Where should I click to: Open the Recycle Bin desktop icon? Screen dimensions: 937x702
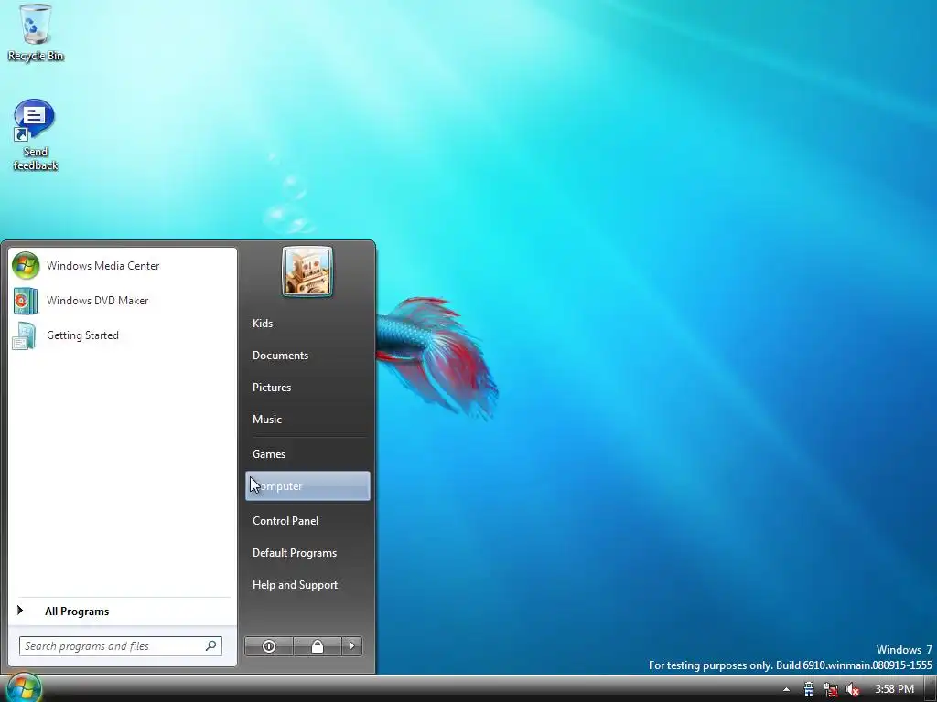pyautogui.click(x=36, y=32)
